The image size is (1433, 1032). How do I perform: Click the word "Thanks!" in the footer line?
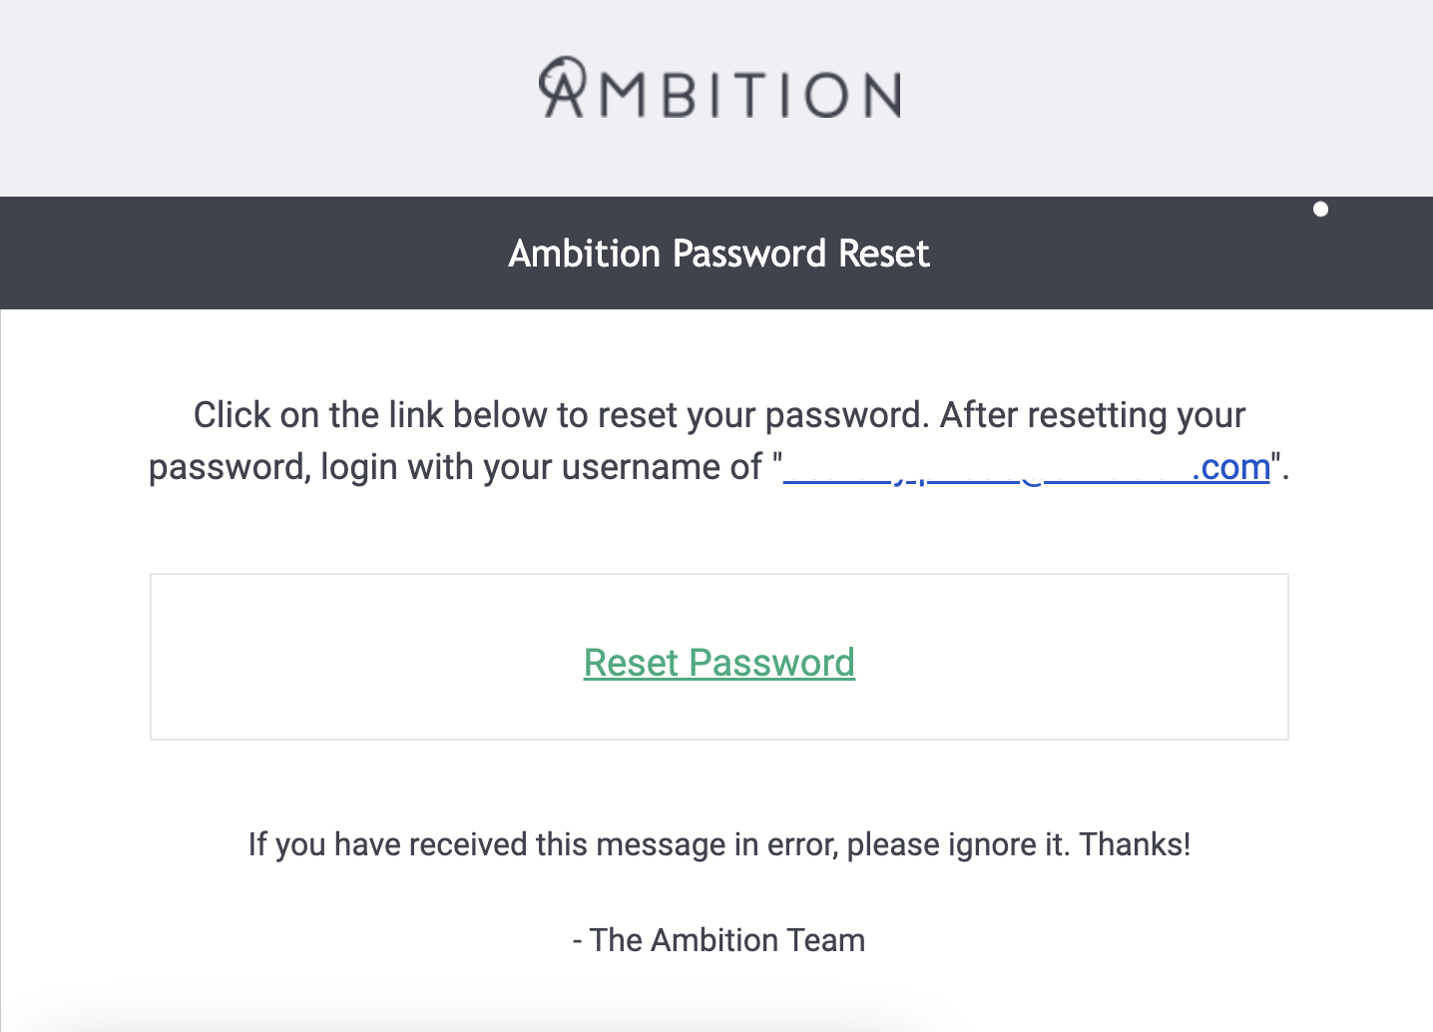[1135, 844]
